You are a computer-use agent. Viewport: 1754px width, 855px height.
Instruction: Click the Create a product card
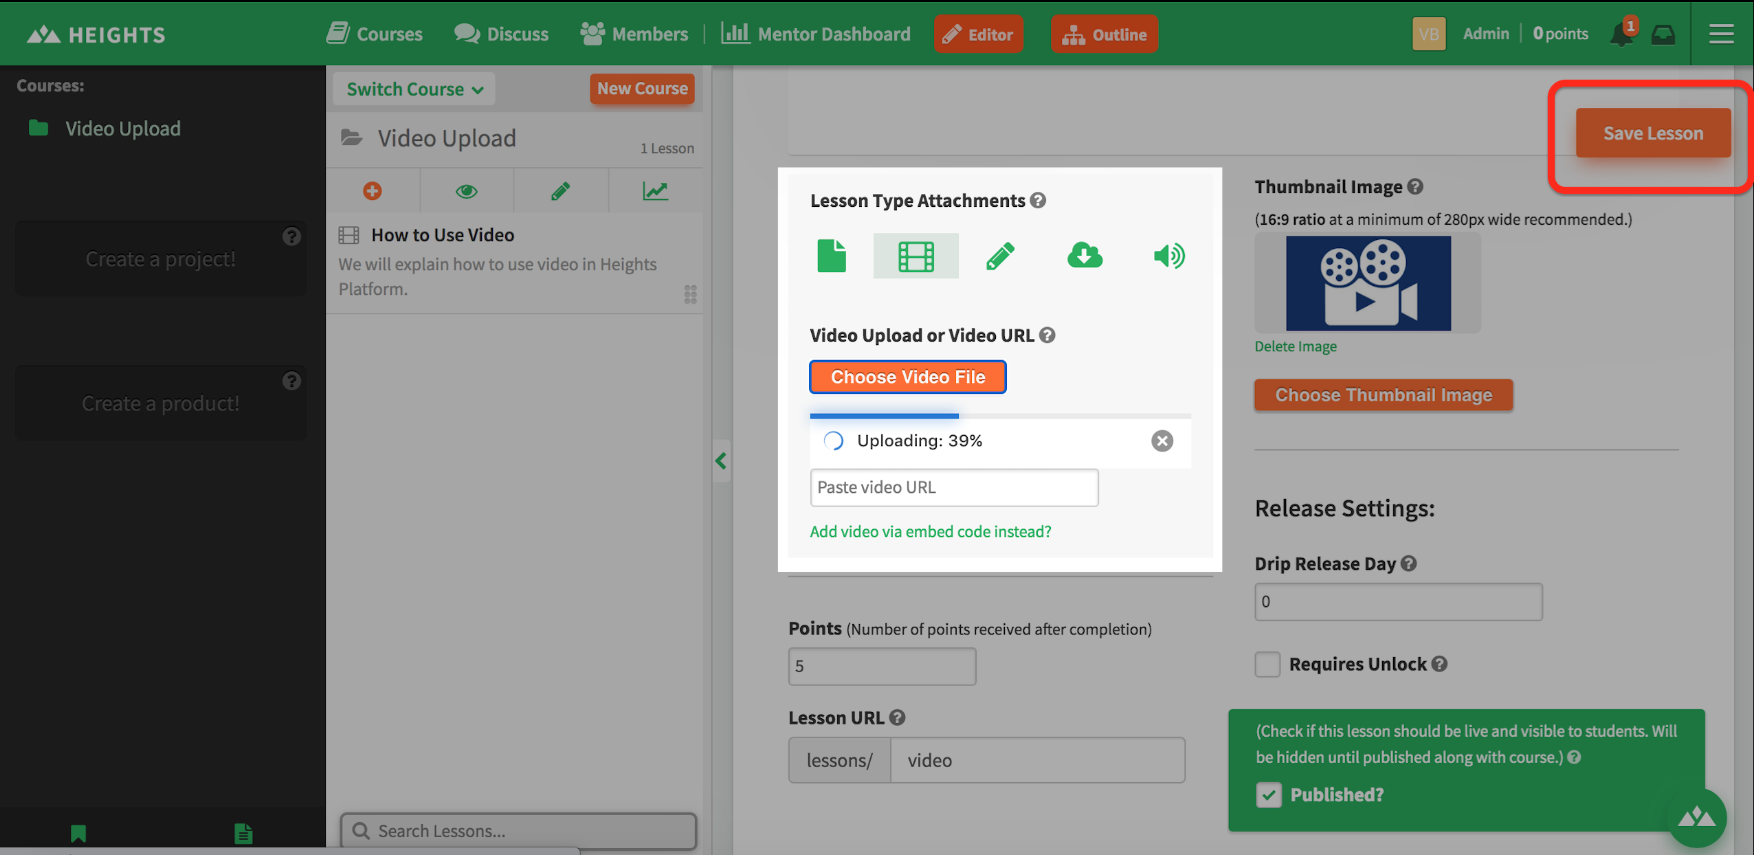pos(161,403)
